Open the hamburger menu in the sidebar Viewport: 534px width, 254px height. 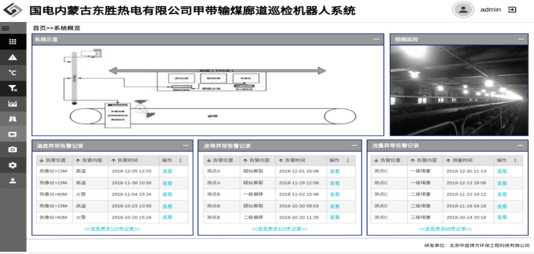5,27
